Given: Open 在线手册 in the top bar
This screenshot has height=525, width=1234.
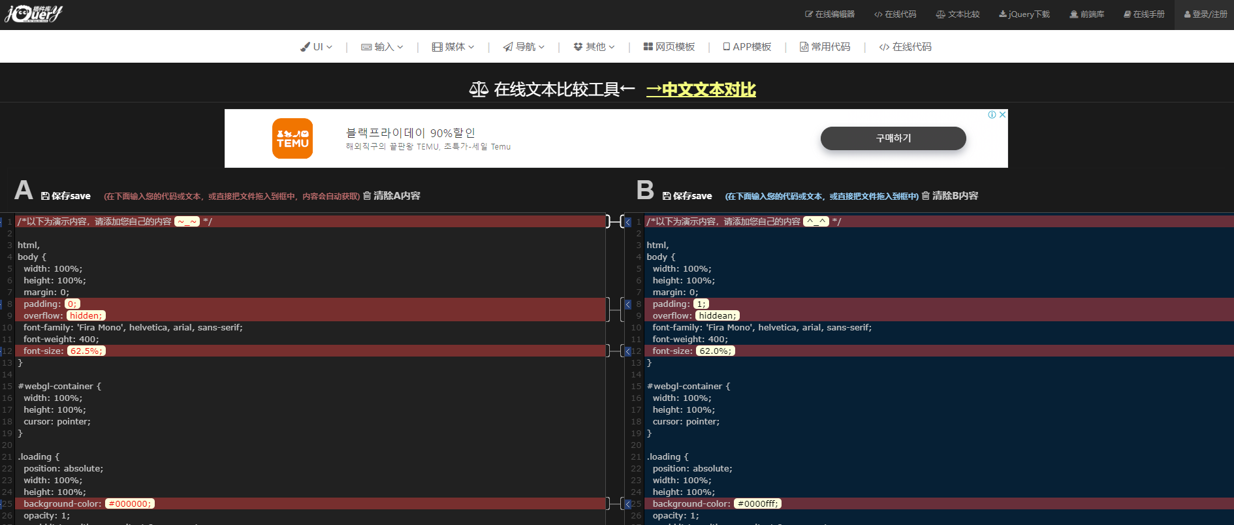Looking at the screenshot, I should point(1144,14).
